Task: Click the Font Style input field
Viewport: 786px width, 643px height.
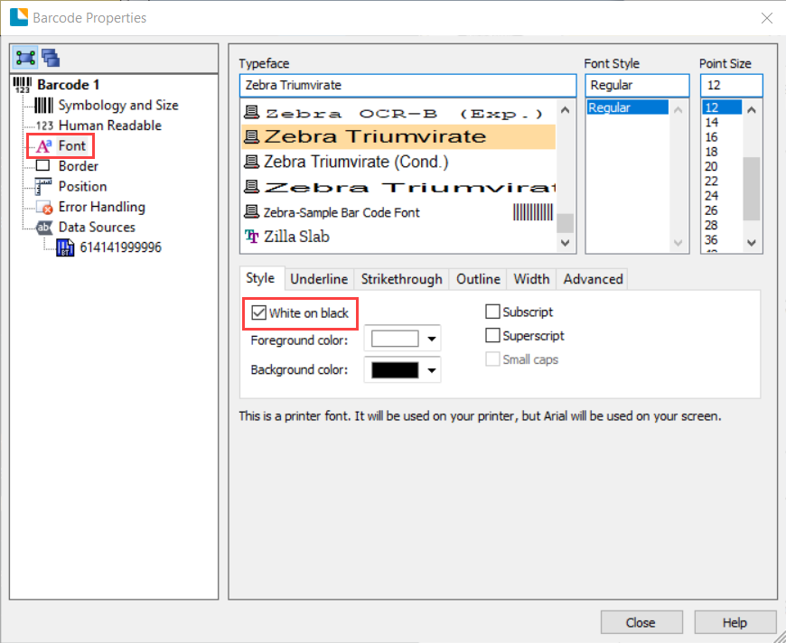Action: pyautogui.click(x=637, y=85)
